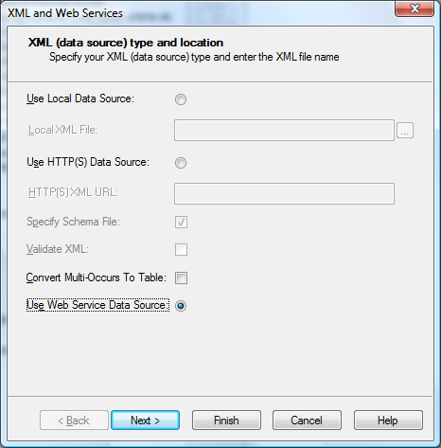Image resolution: width=441 pixels, height=448 pixels.
Task: Click the < Back button
Action: (x=74, y=421)
